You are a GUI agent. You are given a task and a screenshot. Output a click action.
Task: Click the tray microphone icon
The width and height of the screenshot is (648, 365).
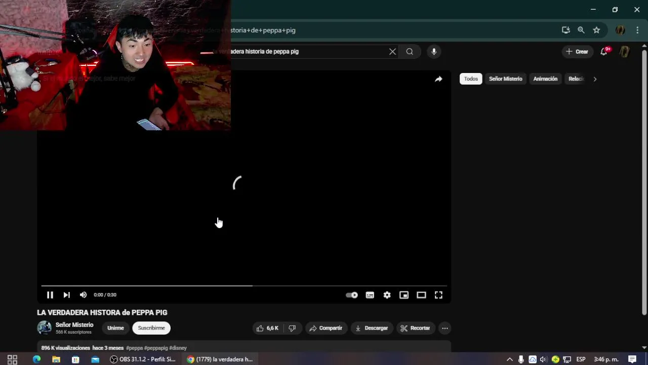click(x=521, y=359)
